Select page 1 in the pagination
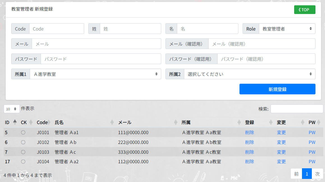 (x=307, y=174)
